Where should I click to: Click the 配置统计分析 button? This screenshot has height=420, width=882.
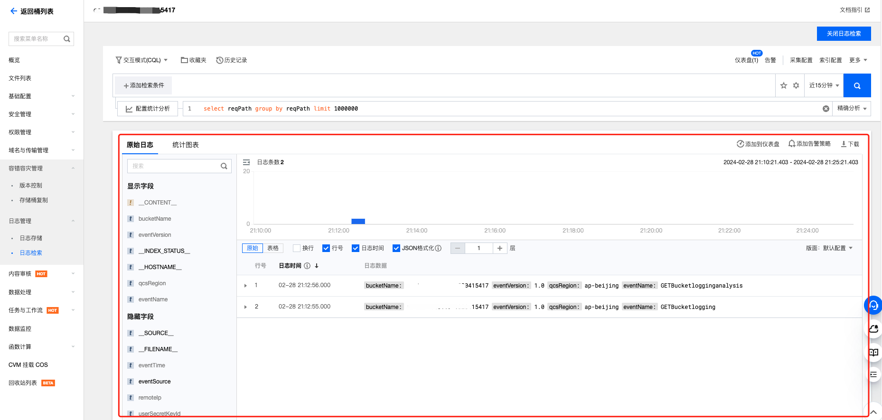pos(148,109)
